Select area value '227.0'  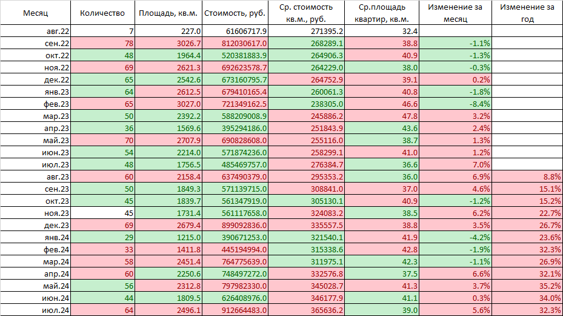(168, 31)
